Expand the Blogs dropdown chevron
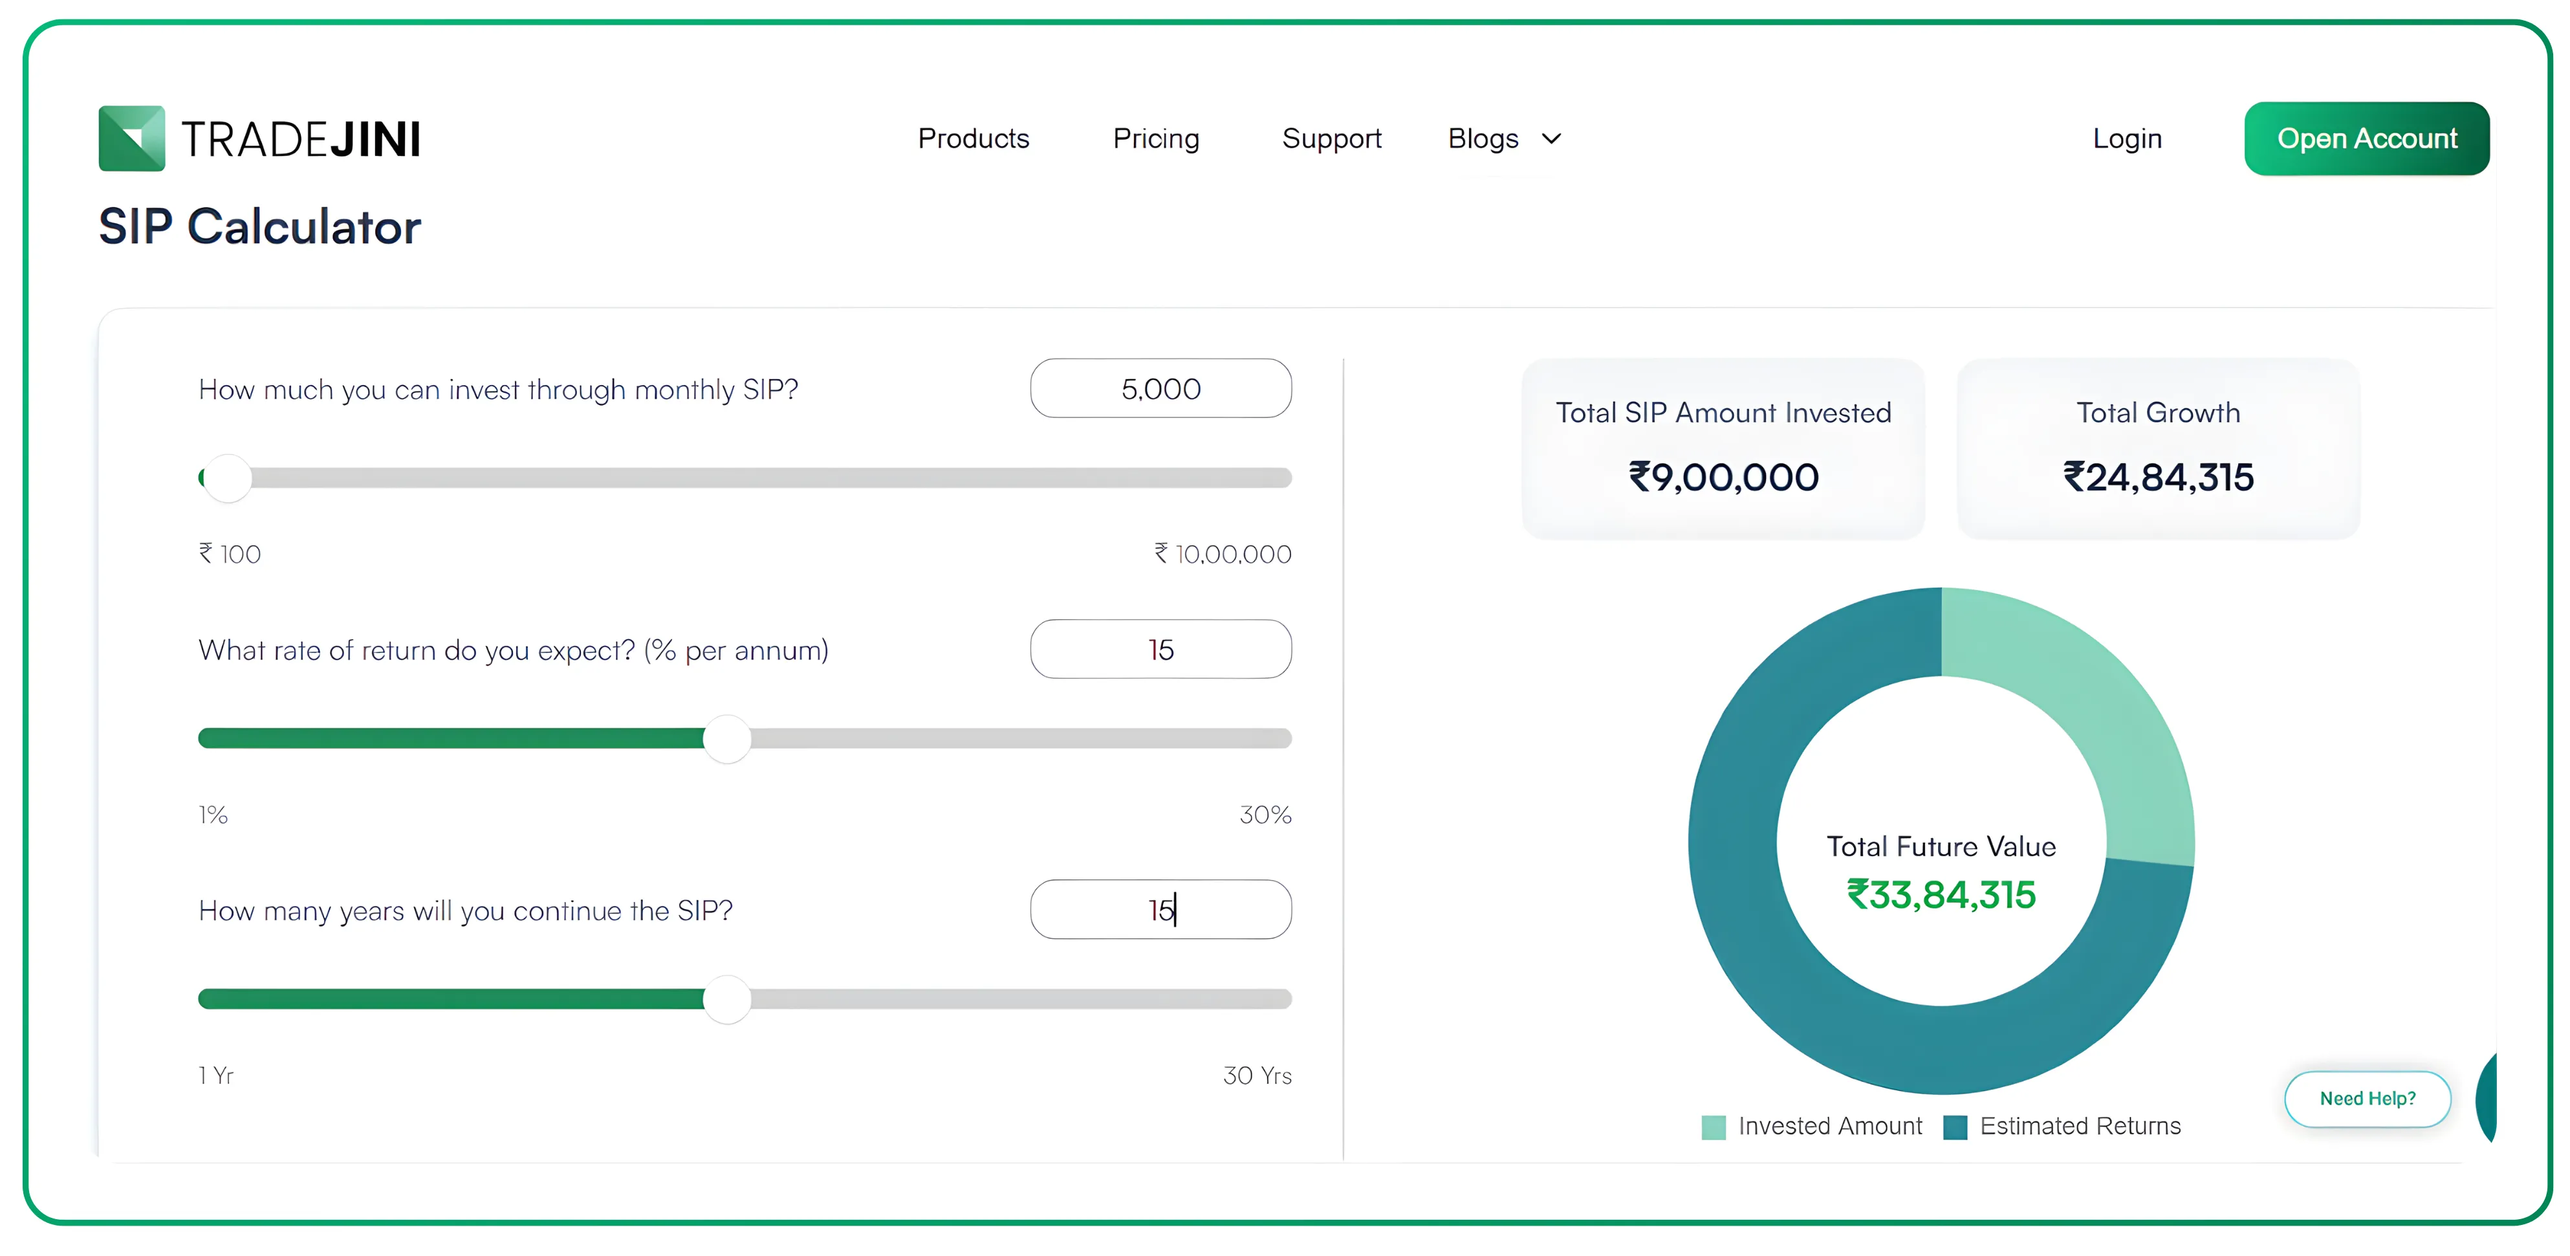The image size is (2570, 1256). click(1551, 138)
